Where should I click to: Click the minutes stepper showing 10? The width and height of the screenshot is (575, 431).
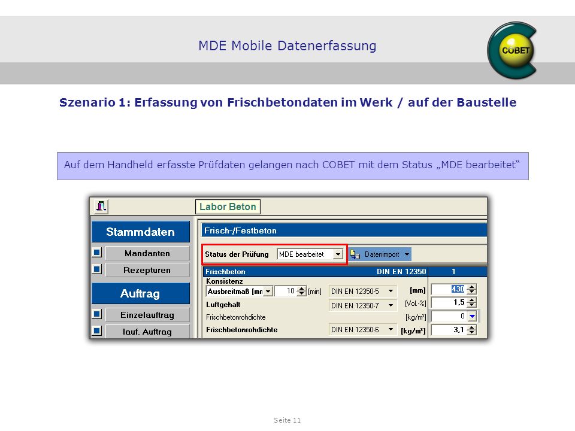coord(301,292)
